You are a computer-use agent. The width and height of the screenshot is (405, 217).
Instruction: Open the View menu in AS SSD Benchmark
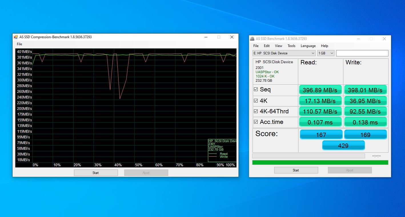coord(278,46)
